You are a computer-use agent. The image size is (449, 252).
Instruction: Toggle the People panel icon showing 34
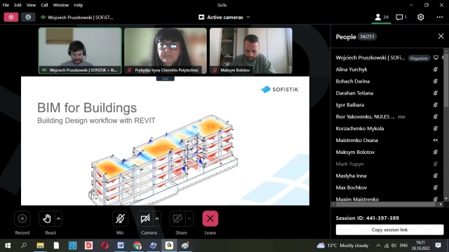coord(382,17)
